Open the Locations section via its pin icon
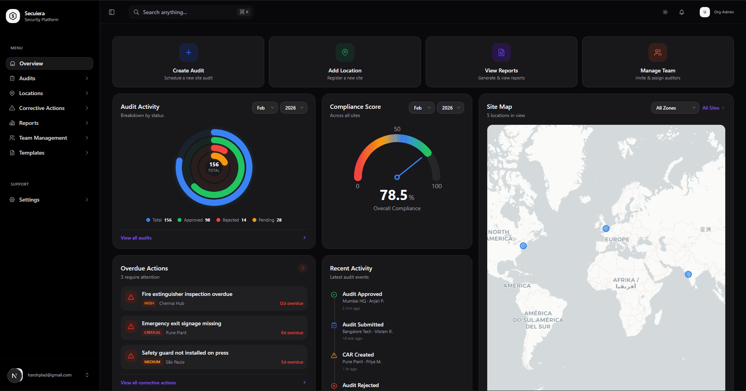Viewport: 746px width, 391px height. point(13,93)
